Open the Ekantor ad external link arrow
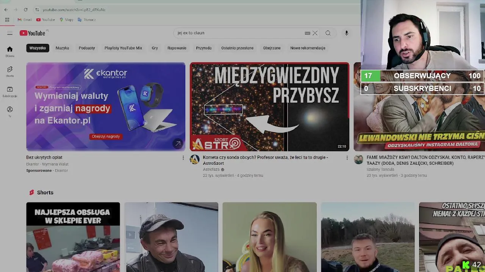 click(x=178, y=144)
